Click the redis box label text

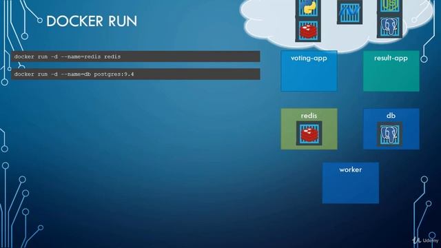tap(309, 116)
